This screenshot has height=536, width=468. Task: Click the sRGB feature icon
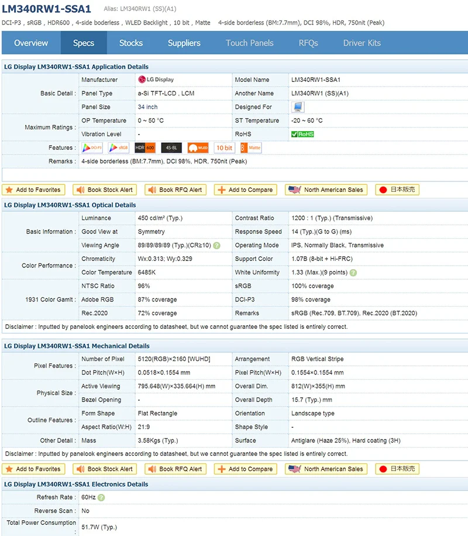pos(118,148)
